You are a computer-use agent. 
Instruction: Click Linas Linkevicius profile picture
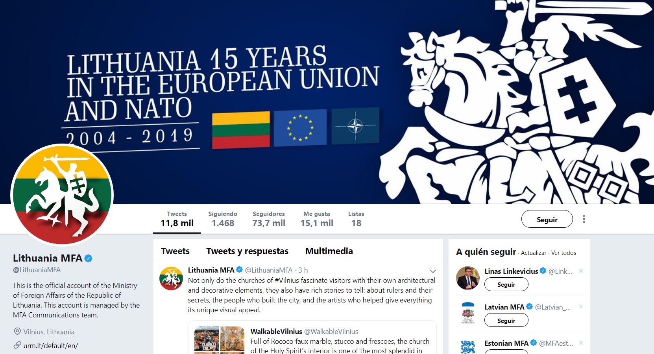[x=468, y=278]
